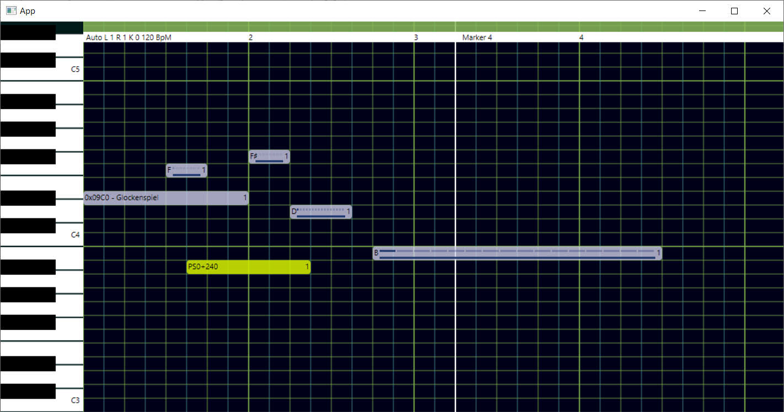This screenshot has height=412, width=784.
Task: Select the long B note block
Action: coord(517,253)
